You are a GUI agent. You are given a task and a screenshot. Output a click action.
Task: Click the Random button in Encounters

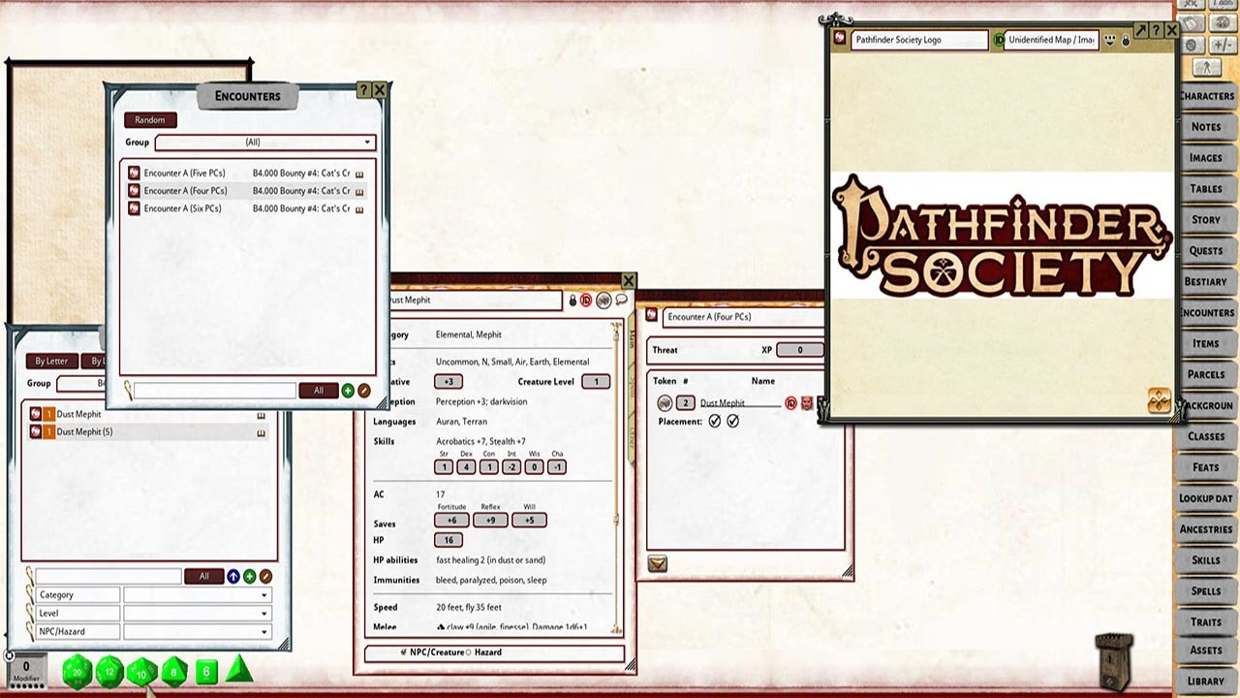pos(150,119)
